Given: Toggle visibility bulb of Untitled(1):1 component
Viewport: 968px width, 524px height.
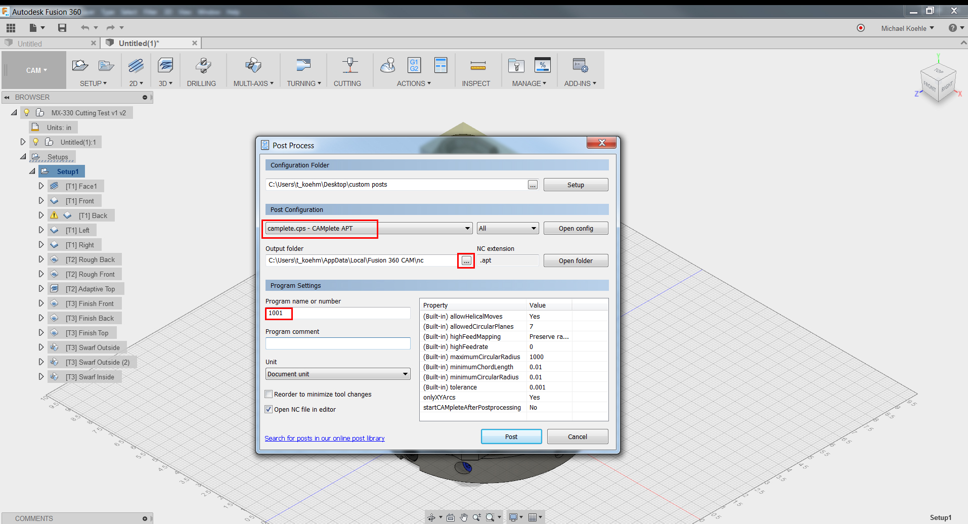Looking at the screenshot, I should coord(36,142).
